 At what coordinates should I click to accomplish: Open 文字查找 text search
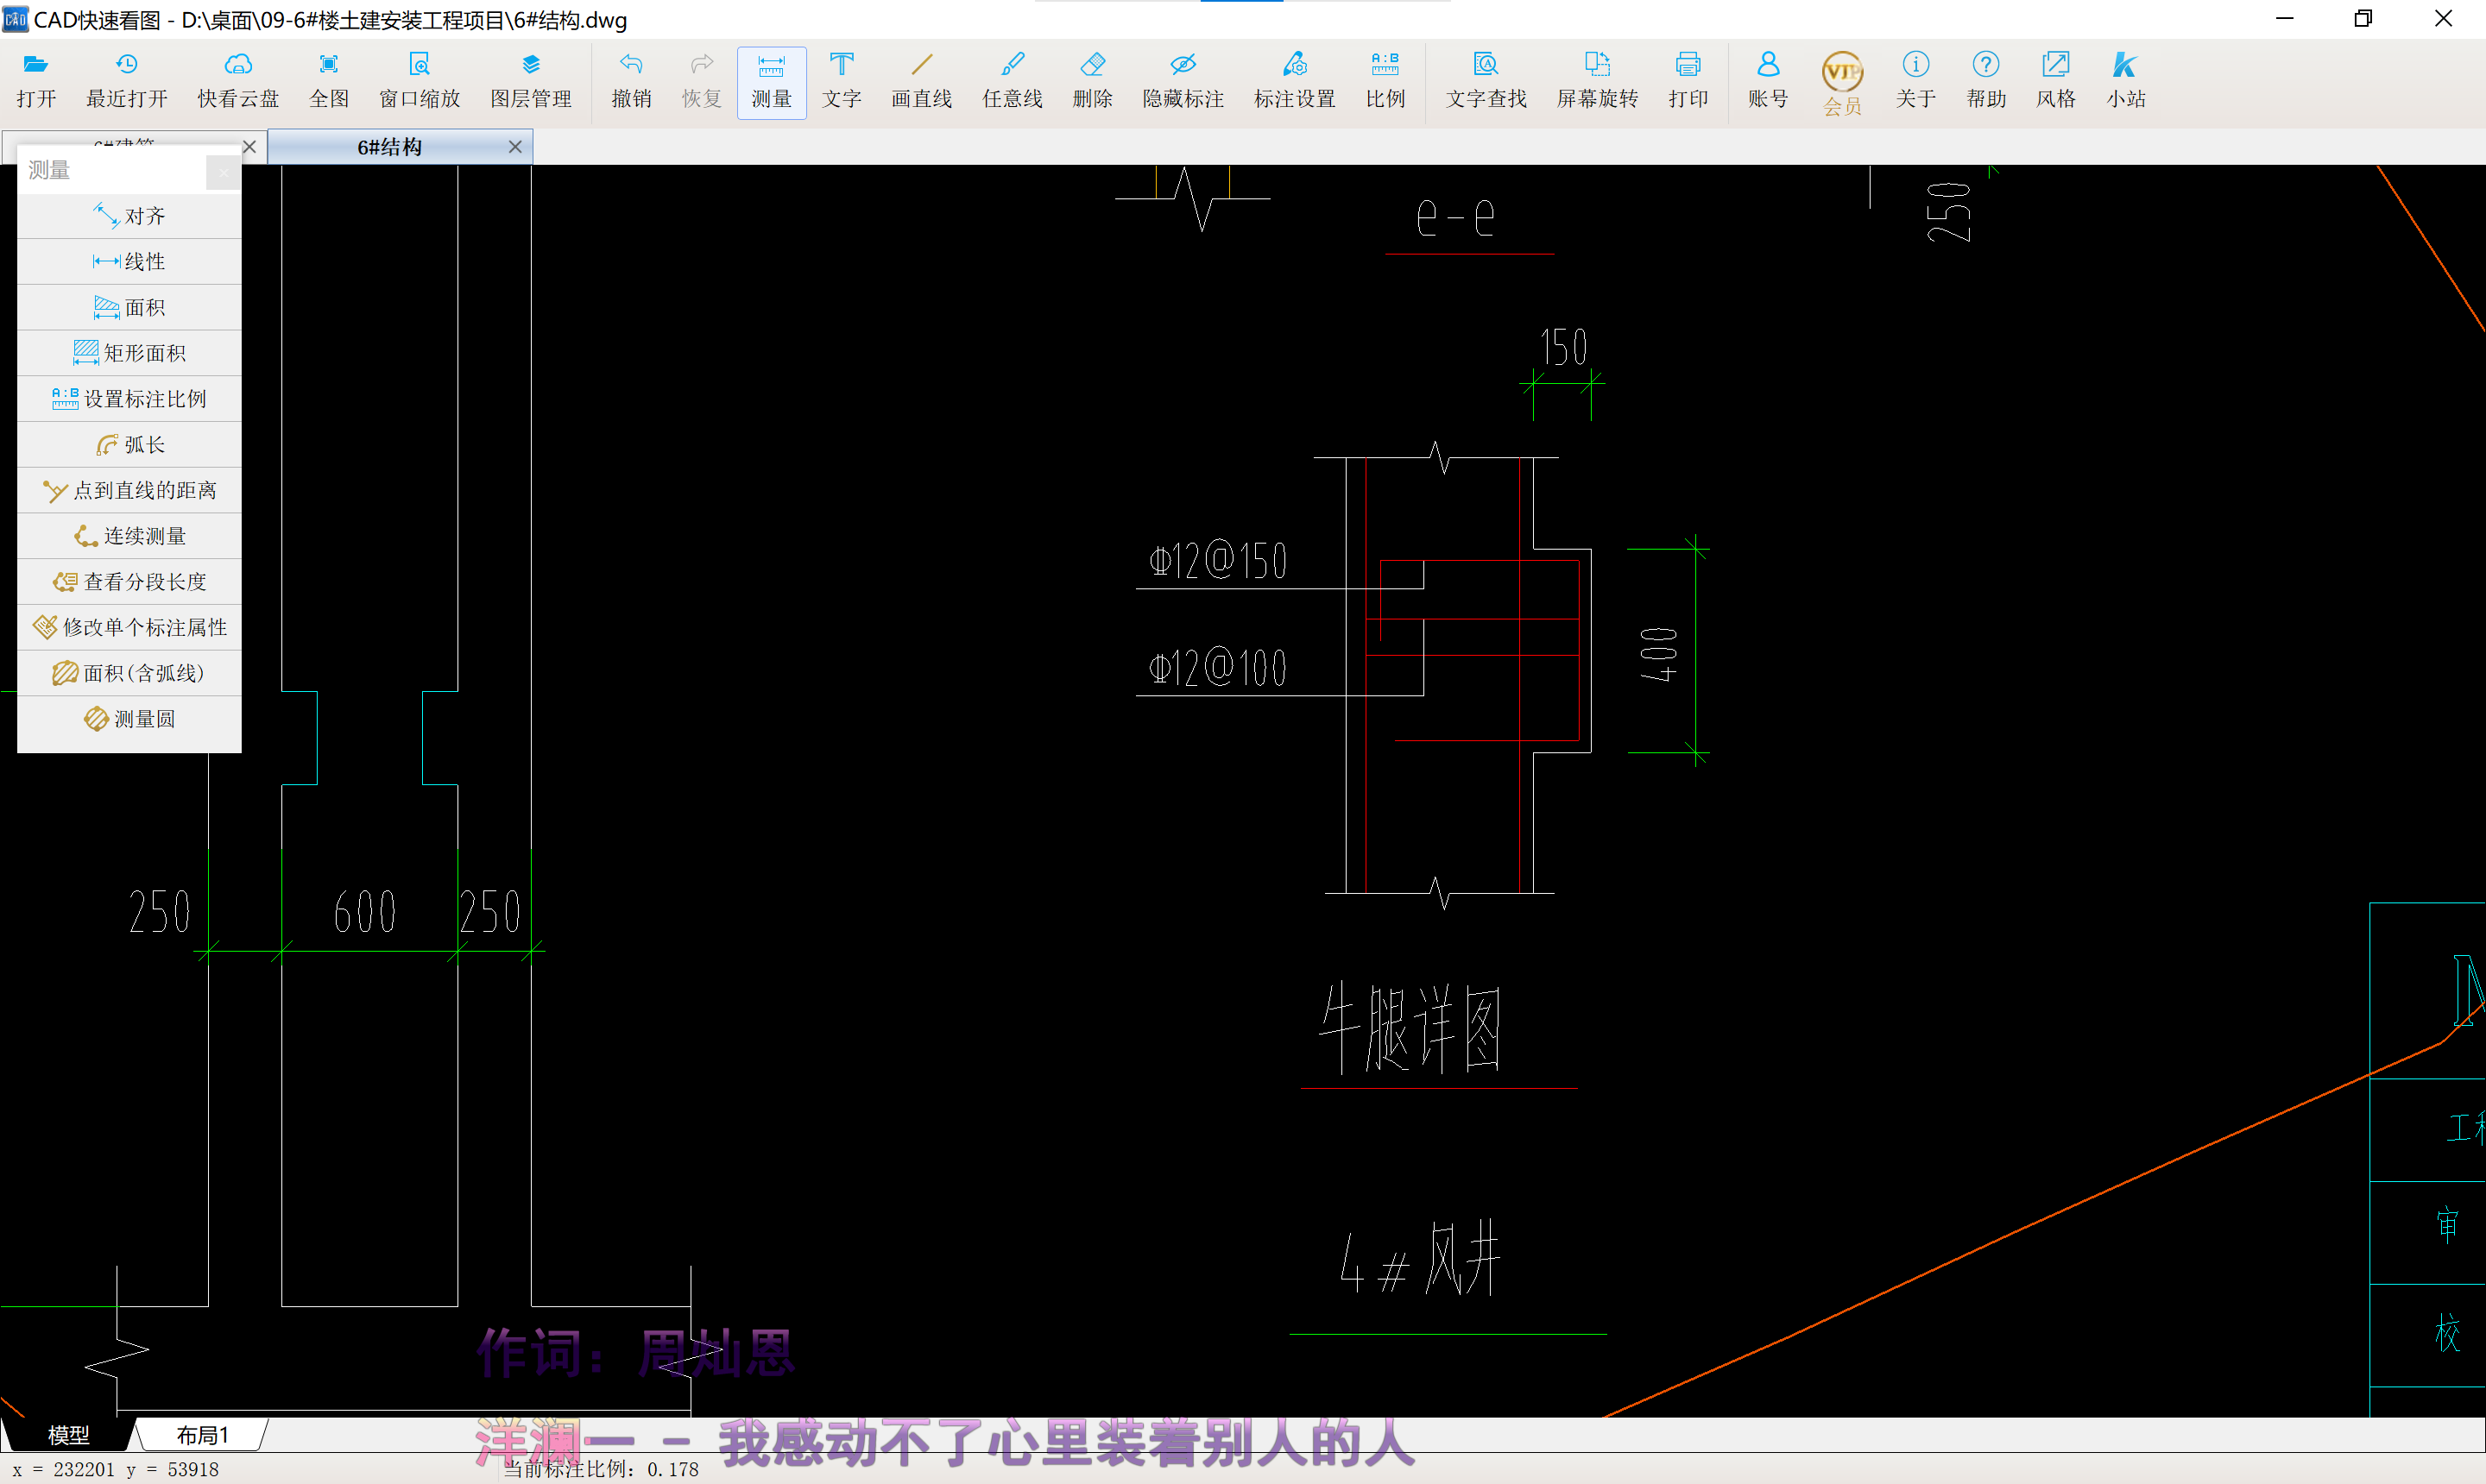1486,81
